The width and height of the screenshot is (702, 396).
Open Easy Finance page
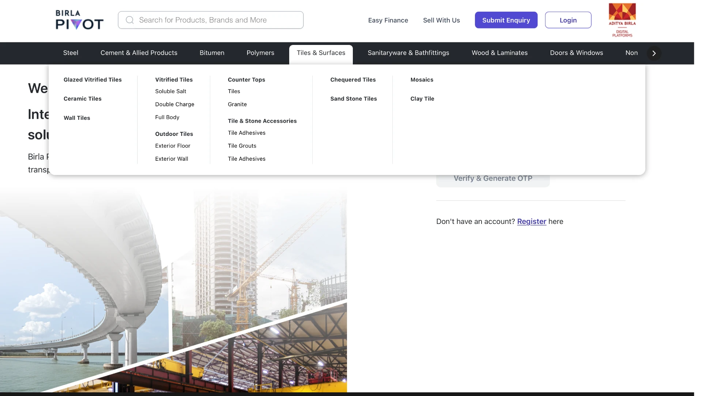point(388,20)
